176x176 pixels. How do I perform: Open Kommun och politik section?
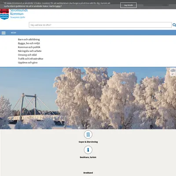coord(29,47)
